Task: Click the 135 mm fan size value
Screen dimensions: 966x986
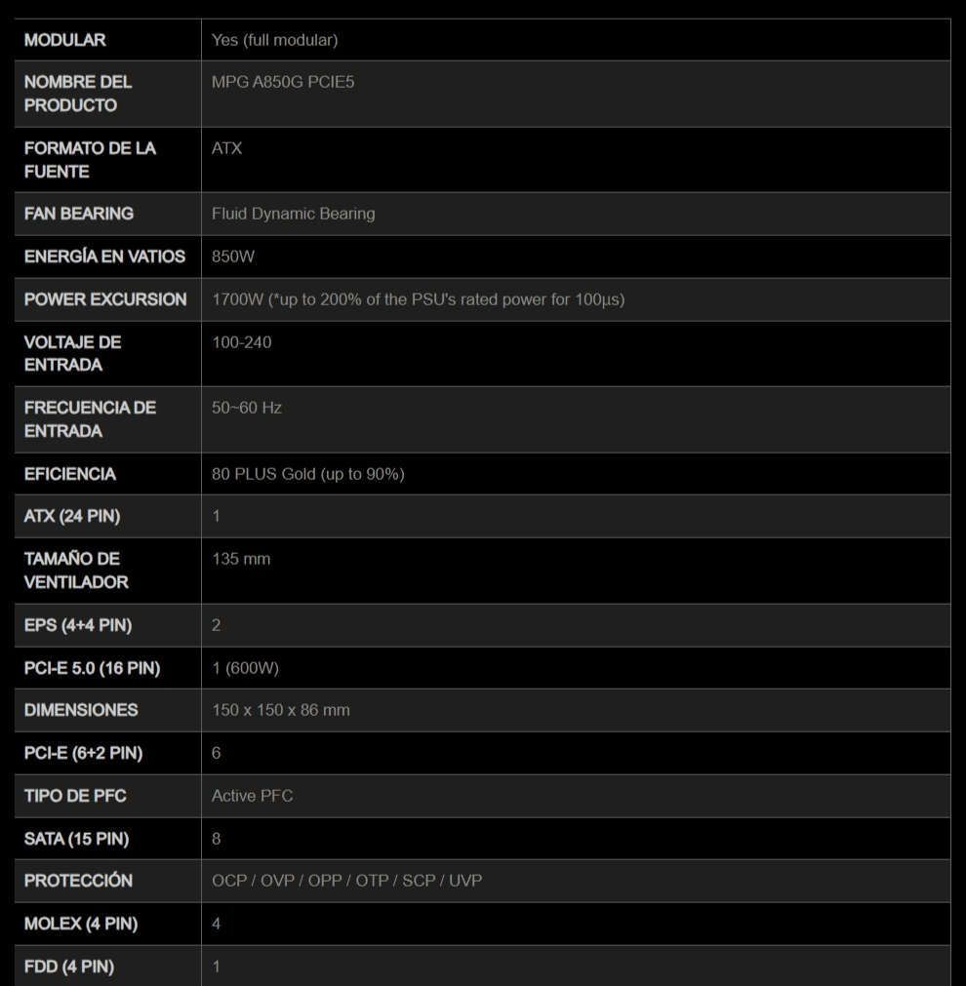Action: pos(241,559)
